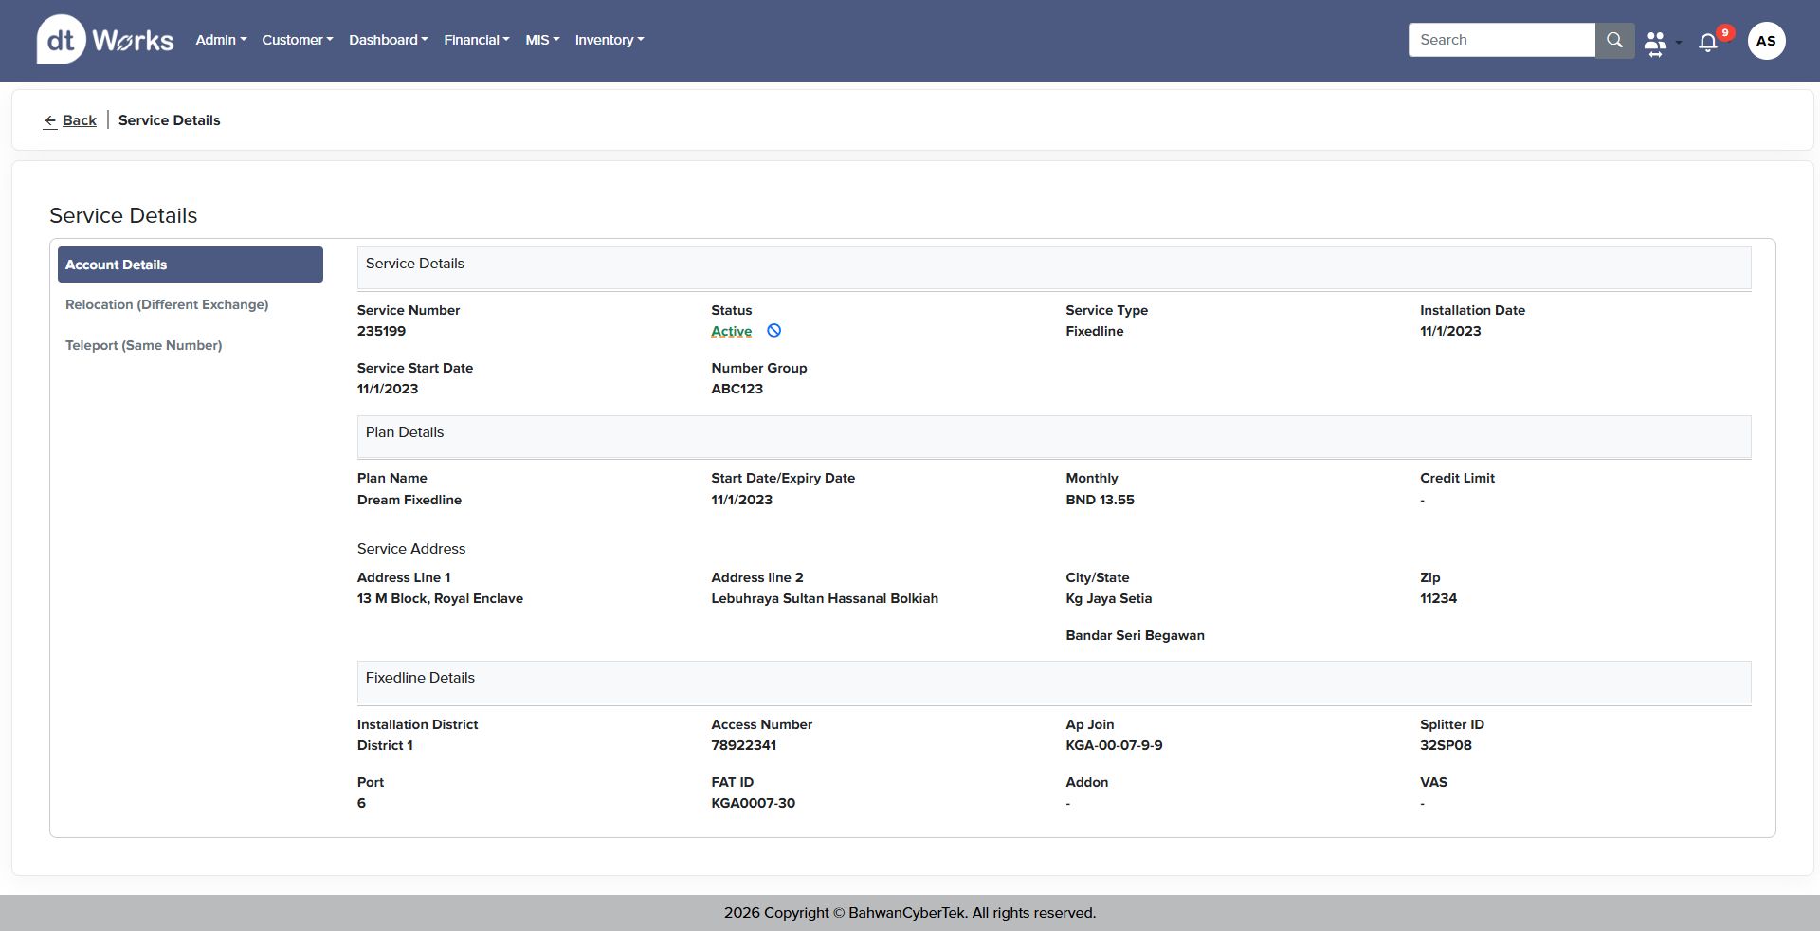Click the Service Address heading
Image resolution: width=1820 pixels, height=931 pixels.
(x=411, y=549)
